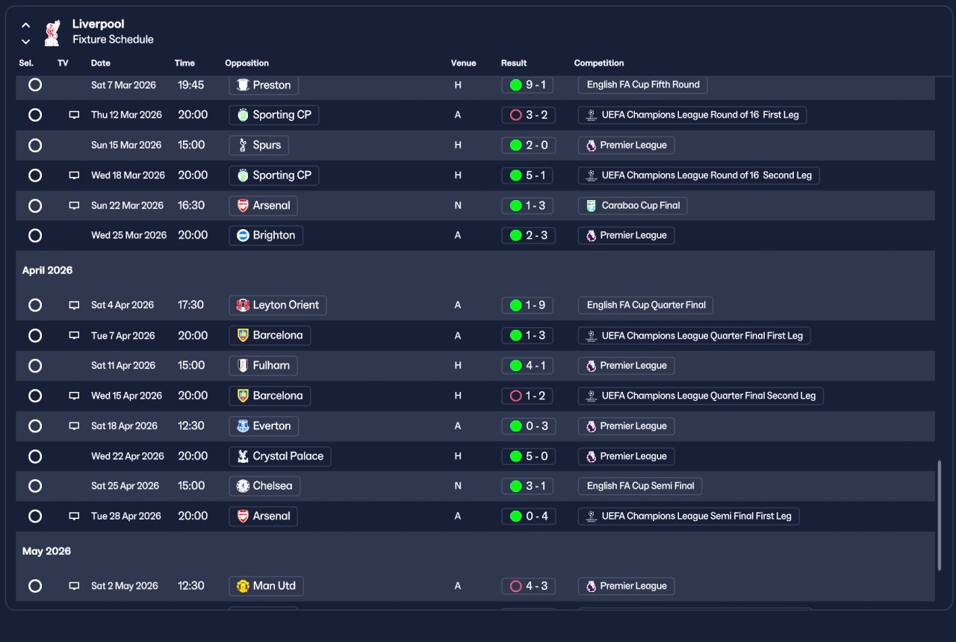Select the Chelsea FA Cup Semi Final row selector
The height and width of the screenshot is (642, 956).
pos(35,486)
